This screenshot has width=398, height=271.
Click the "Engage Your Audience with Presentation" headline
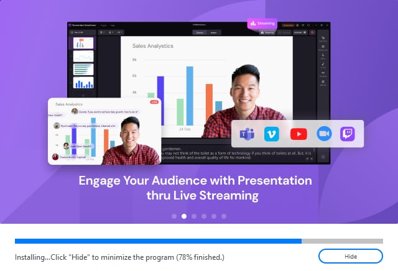pyautogui.click(x=195, y=181)
